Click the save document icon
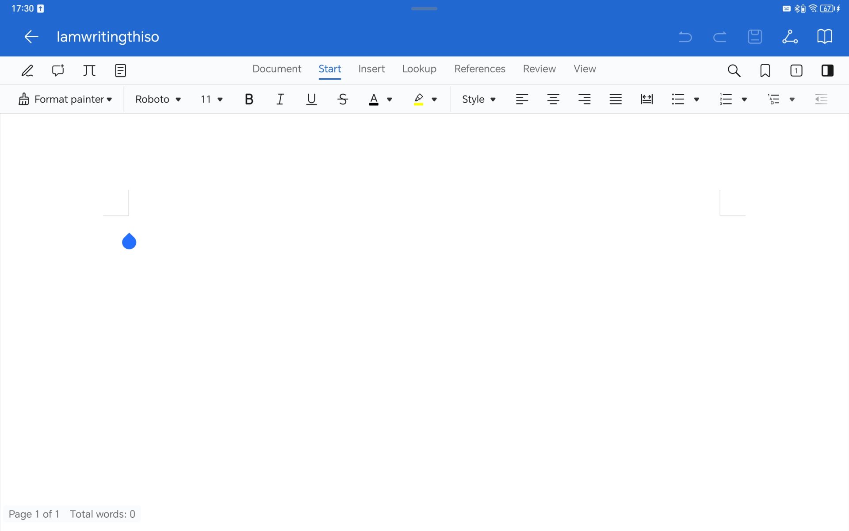849x531 pixels. click(755, 37)
